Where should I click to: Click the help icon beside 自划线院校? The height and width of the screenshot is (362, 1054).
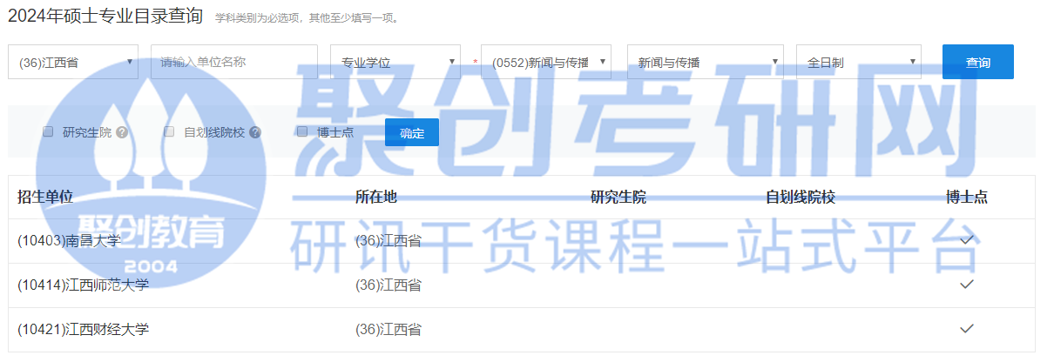[255, 132]
